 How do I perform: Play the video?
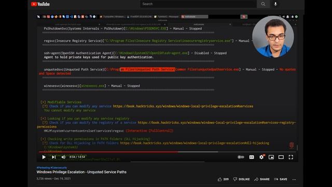tap(44, 157)
